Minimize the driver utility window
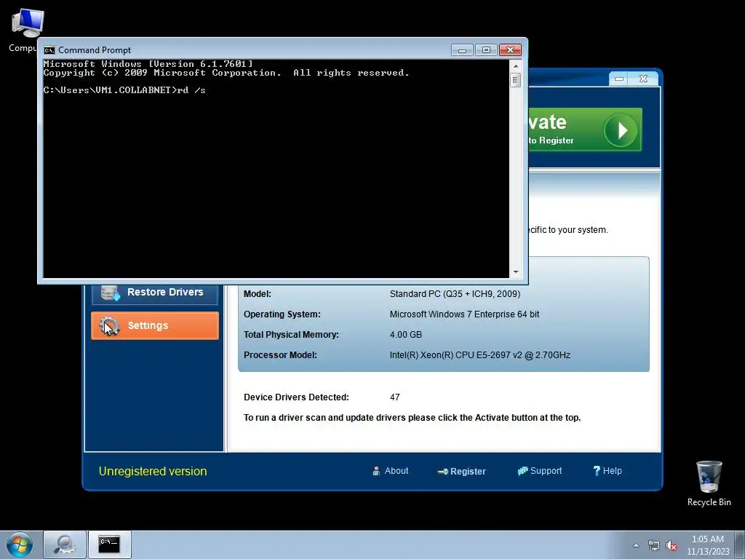This screenshot has height=559, width=745. [x=618, y=79]
